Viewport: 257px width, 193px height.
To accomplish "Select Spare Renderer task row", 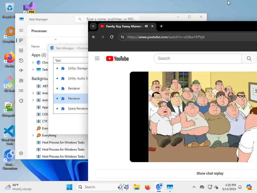I will click(x=71, y=109).
